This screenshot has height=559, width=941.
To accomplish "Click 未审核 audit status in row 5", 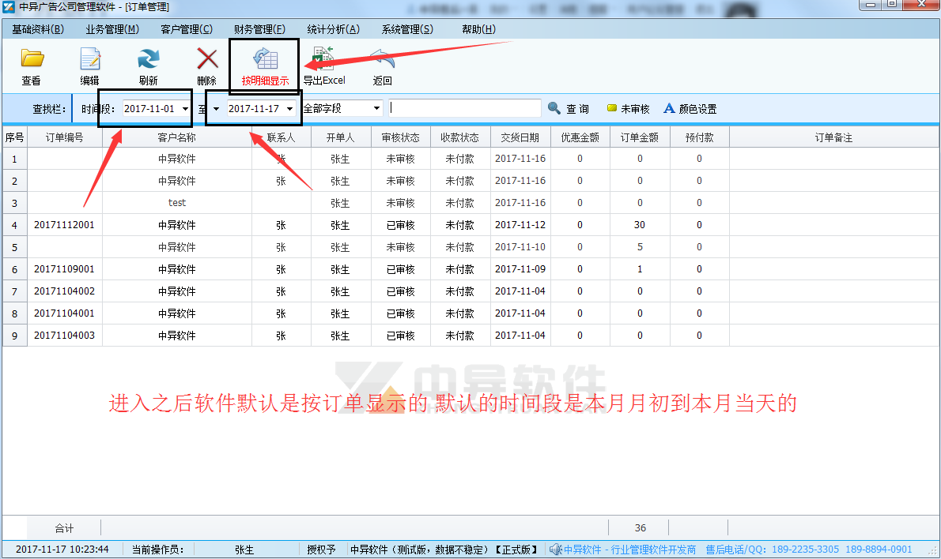I will pos(400,247).
